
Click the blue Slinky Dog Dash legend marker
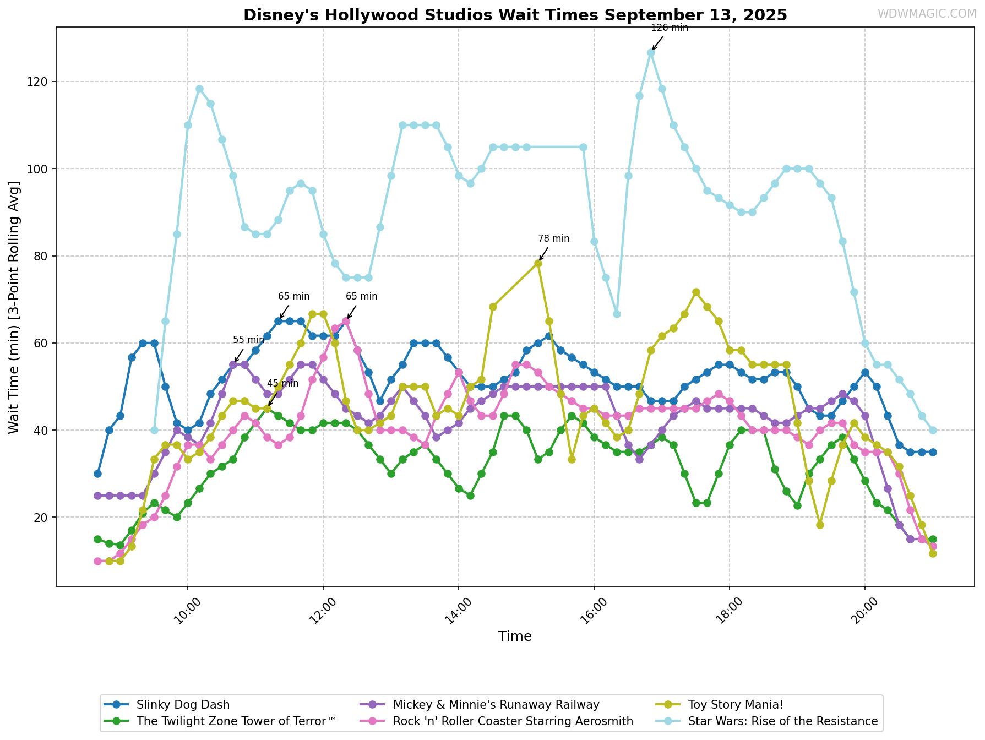click(117, 705)
